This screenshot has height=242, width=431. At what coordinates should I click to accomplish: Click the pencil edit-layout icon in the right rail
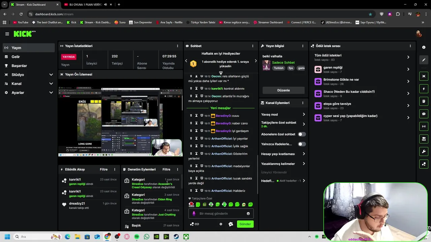tap(424, 60)
